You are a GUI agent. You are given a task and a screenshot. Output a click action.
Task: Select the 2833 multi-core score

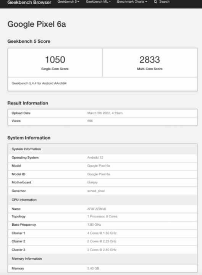150,60
